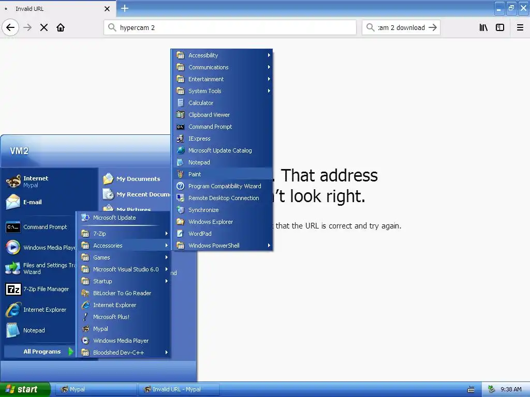This screenshot has height=397, width=530.
Task: Open Notepad from Start menu left pane
Action: (x=40, y=330)
